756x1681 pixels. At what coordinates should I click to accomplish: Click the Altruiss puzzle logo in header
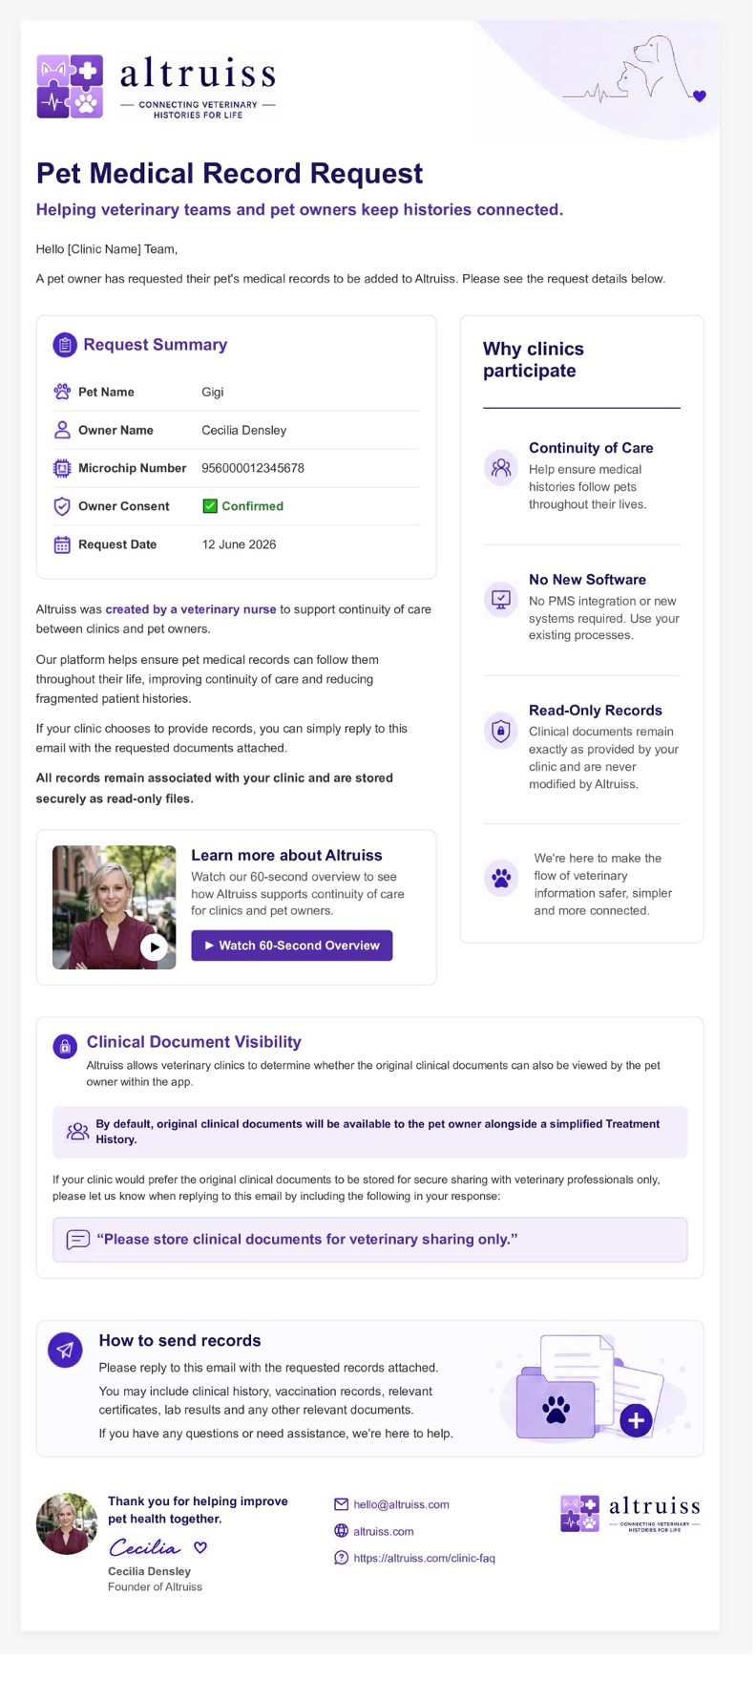coord(70,86)
